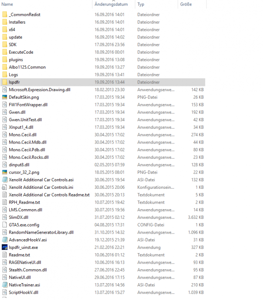This screenshot has width=263, height=300.
Task: Select the file name LMS.Common.dll
Action: (26, 210)
